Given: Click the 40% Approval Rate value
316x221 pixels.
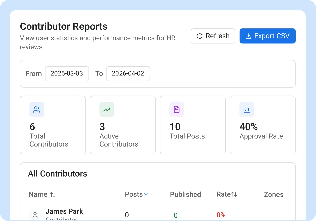Looking at the screenshot, I should (x=248, y=127).
